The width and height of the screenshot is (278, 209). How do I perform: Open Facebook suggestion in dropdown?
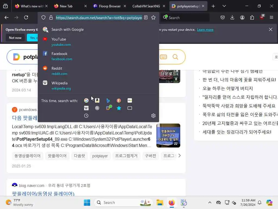pyautogui.click(x=98, y=56)
